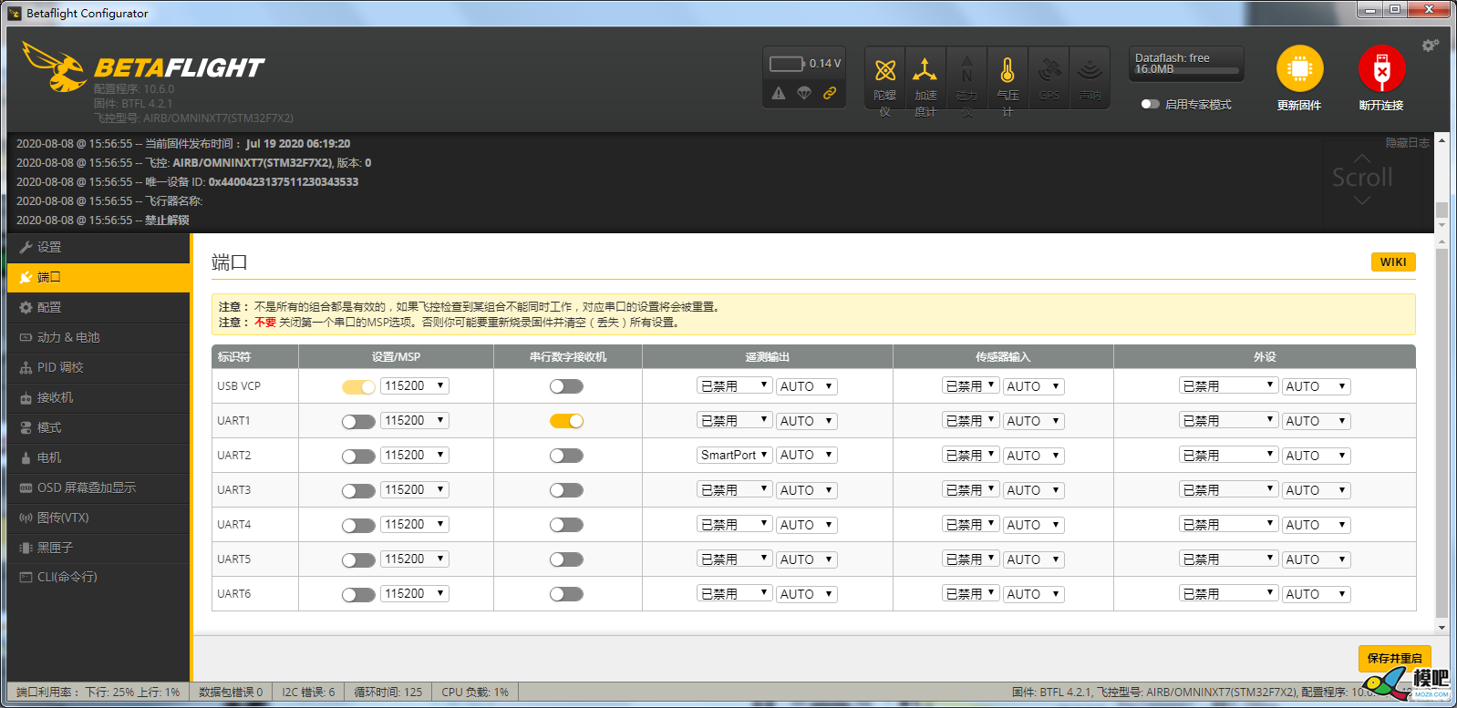Click the battery voltage indicator icon

coord(786,64)
